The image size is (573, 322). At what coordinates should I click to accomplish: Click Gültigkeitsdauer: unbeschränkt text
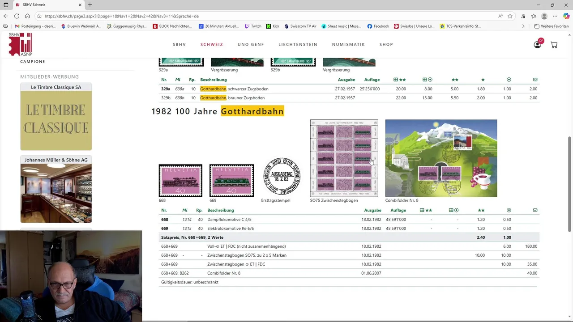tap(190, 282)
